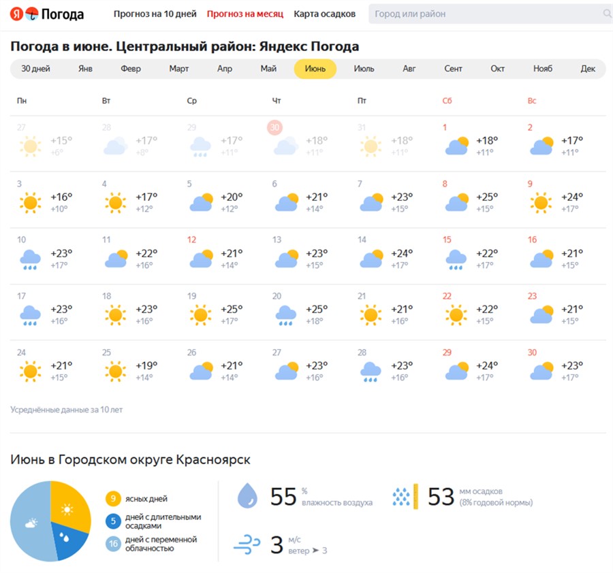Click rain cloud icon for June 28
This screenshot has height=573, width=613.
tap(371, 372)
